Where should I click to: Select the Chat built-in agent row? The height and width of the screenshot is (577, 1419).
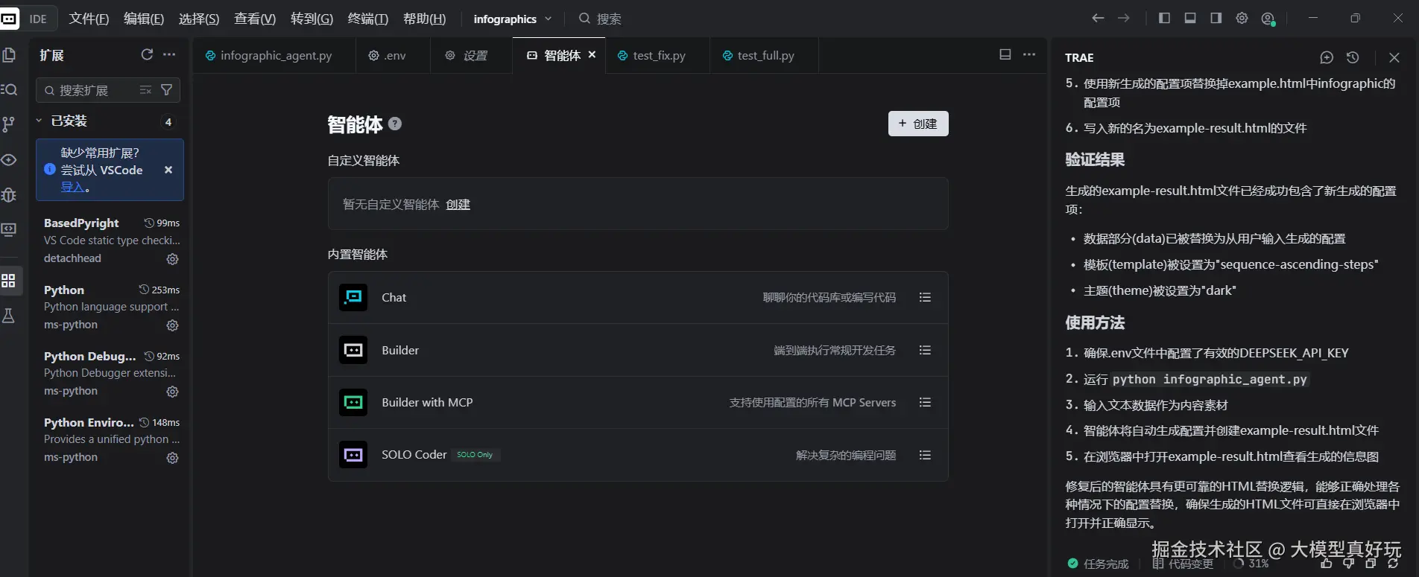(x=638, y=297)
